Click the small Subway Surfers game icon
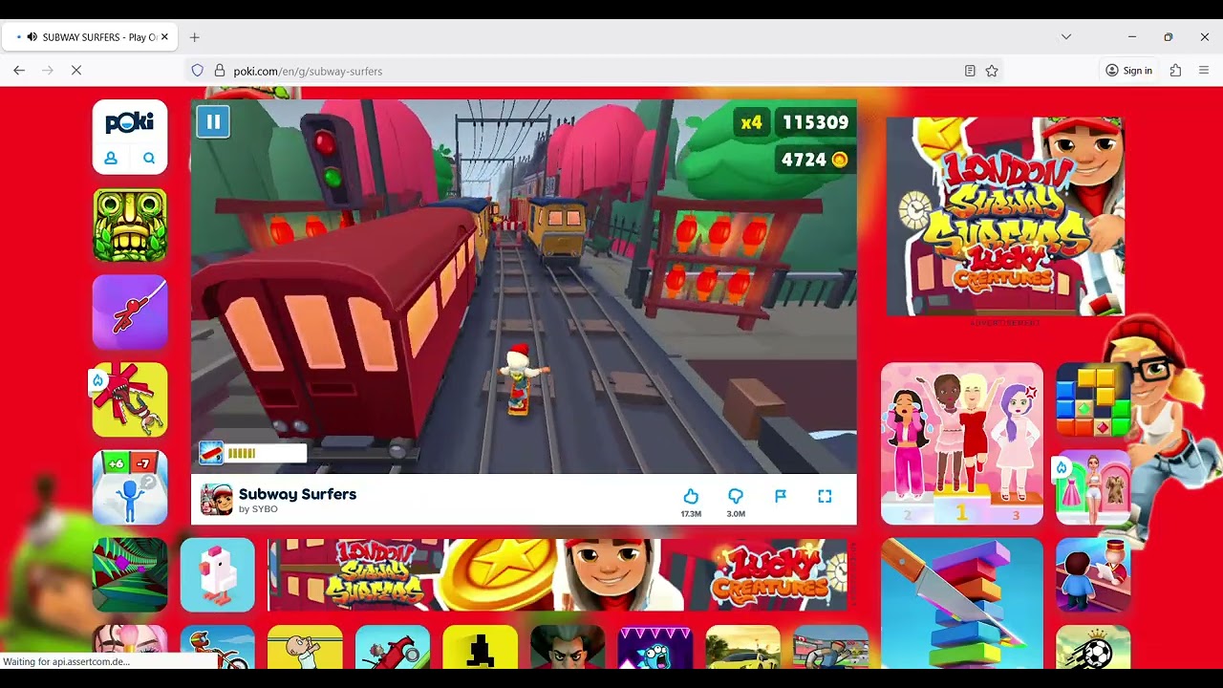 [x=216, y=500]
